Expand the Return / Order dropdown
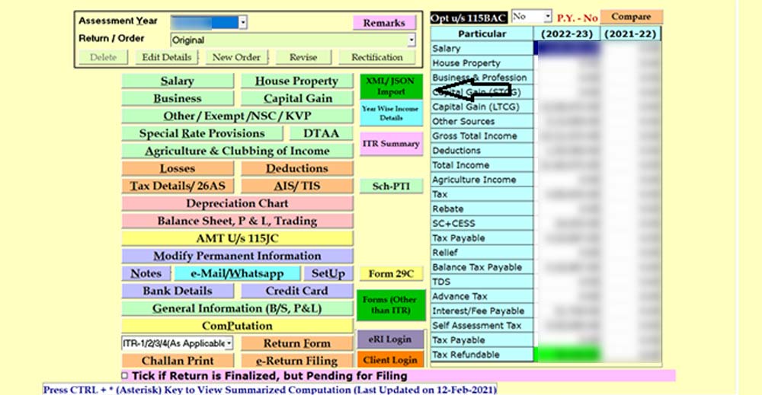762x395 pixels. pyautogui.click(x=411, y=40)
